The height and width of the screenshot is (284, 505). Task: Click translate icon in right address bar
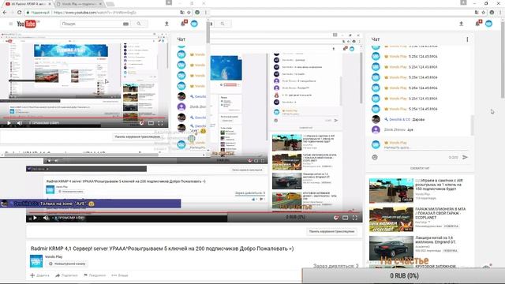tap(477, 13)
